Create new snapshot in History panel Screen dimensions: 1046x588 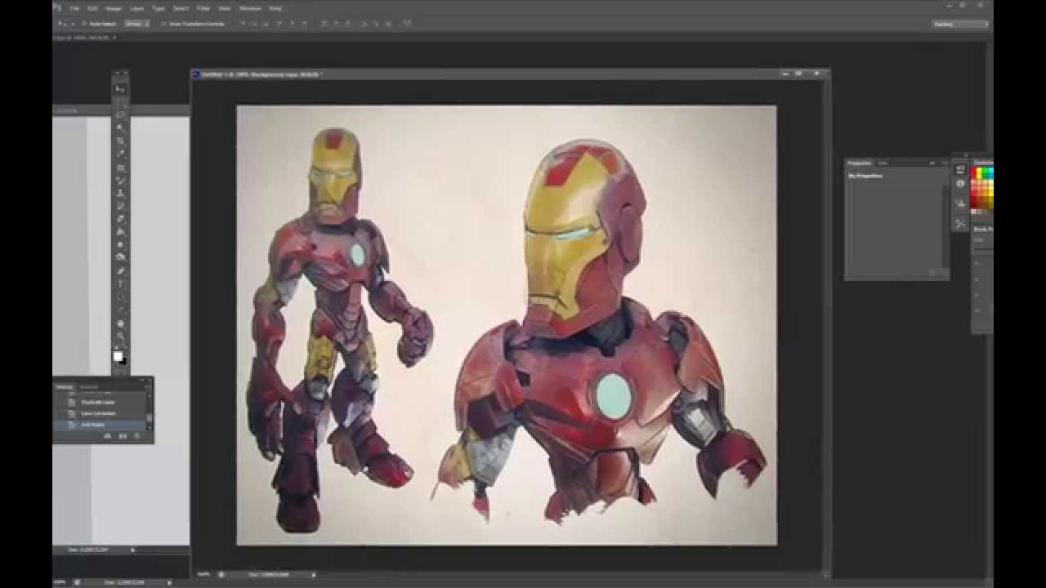point(123,437)
